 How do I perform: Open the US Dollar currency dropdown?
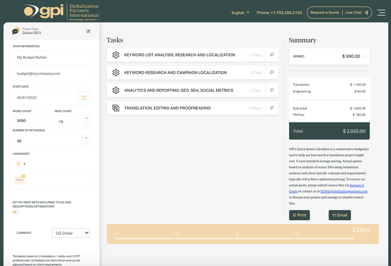click(x=71, y=233)
